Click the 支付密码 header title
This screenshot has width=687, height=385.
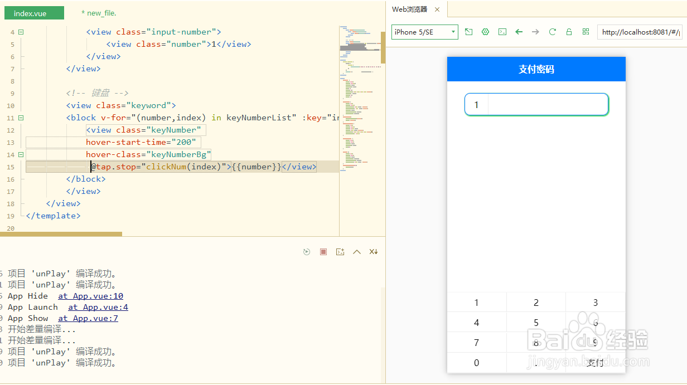tap(536, 69)
